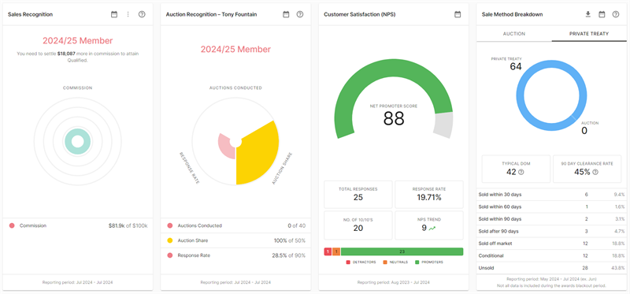Download the Sale Method Breakdown data
Image resolution: width=630 pixels, height=294 pixels.
[x=588, y=14]
